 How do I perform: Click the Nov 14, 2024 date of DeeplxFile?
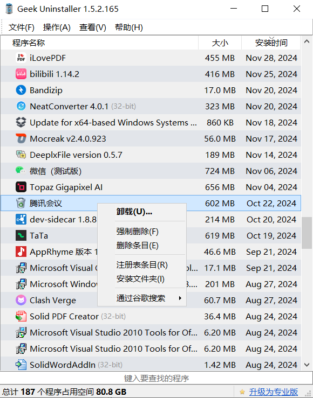point(271,155)
